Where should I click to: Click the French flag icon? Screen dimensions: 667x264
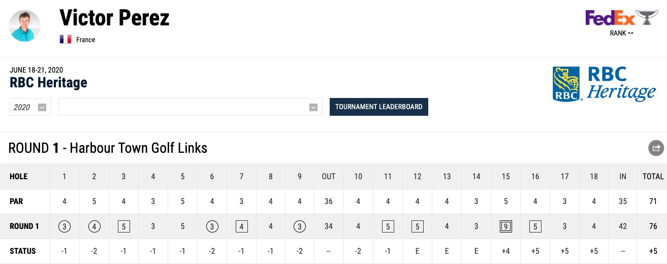[x=65, y=40]
